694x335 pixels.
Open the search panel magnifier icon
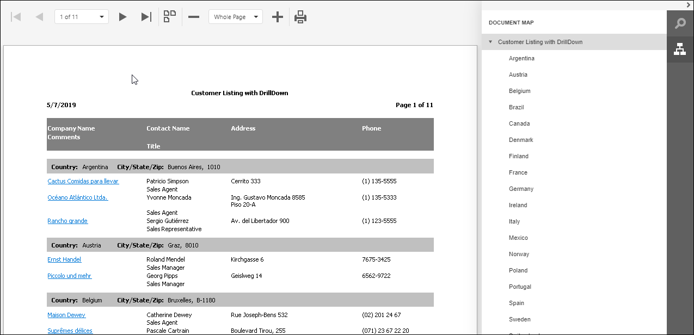tap(680, 23)
